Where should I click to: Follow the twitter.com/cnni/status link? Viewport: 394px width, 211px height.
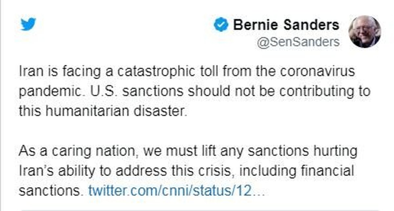(x=176, y=191)
